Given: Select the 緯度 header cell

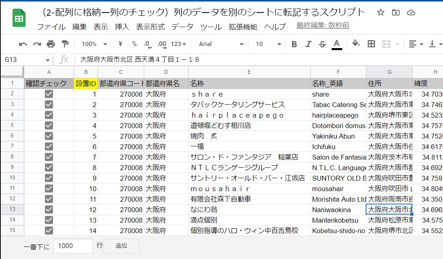Looking at the screenshot, I should 428,83.
